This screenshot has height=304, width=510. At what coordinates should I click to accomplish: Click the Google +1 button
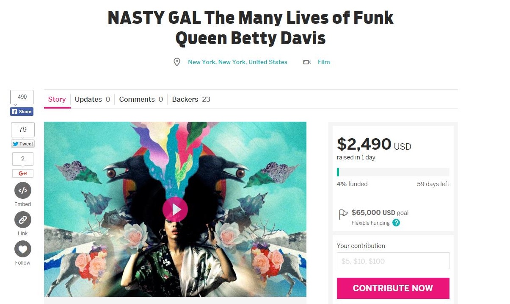(x=23, y=173)
